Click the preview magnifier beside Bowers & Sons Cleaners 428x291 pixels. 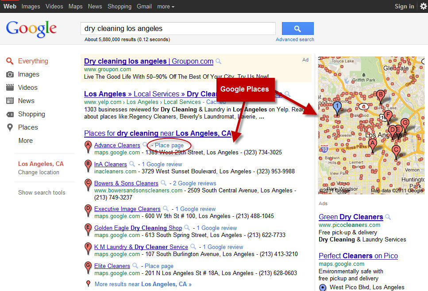click(163, 183)
